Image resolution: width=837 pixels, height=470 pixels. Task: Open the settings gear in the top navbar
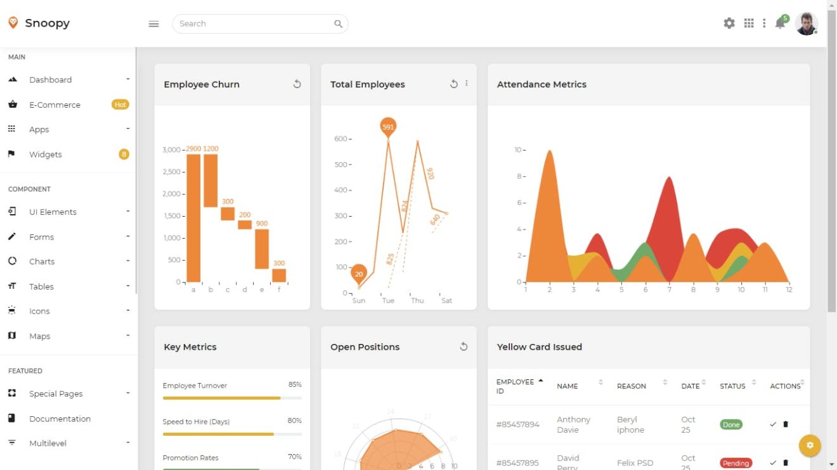(x=729, y=23)
